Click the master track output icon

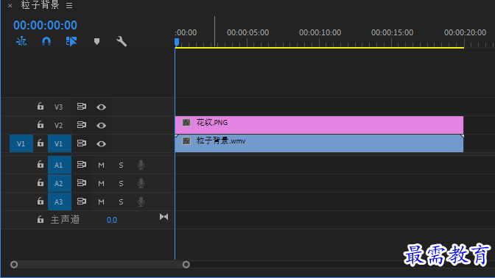(164, 217)
